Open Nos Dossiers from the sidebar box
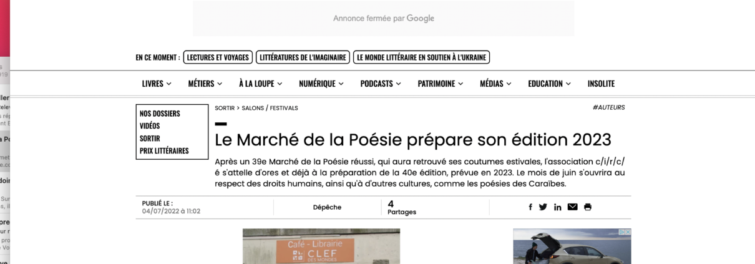This screenshot has height=264, width=755. click(x=160, y=114)
